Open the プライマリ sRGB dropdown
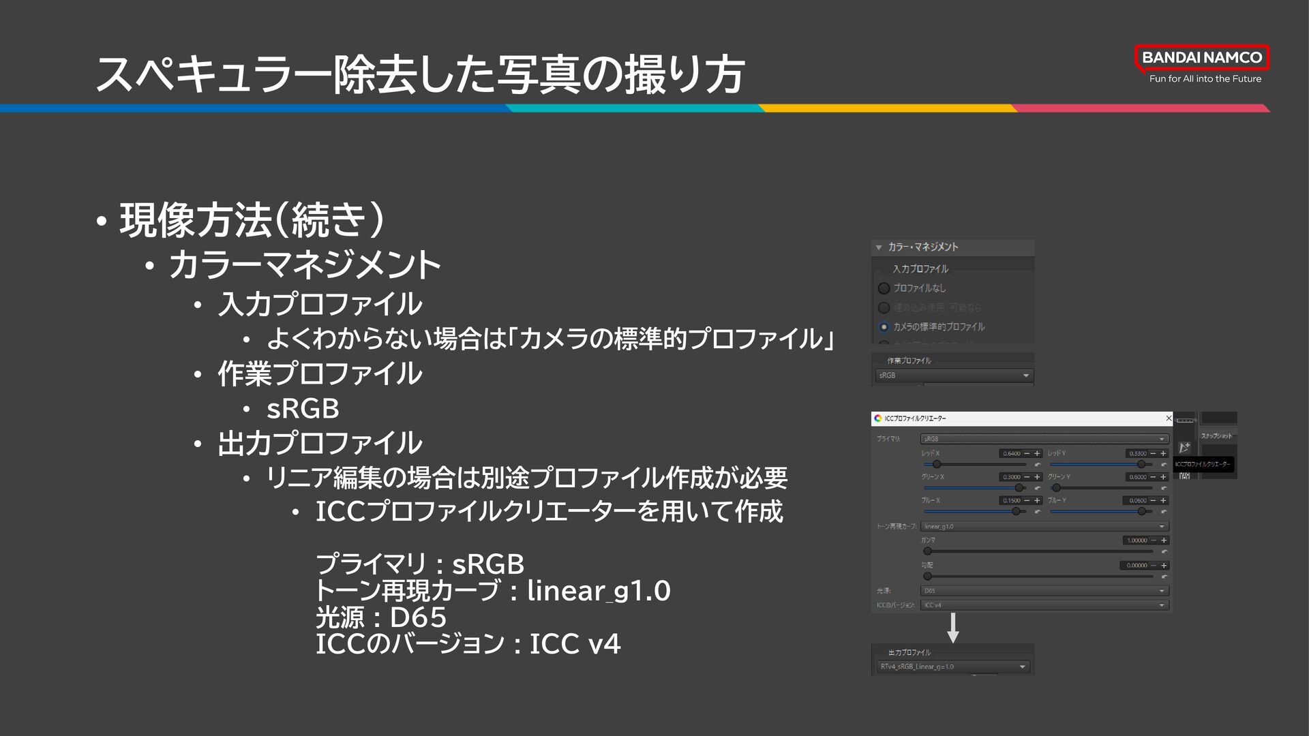This screenshot has width=1309, height=736. click(x=1044, y=439)
